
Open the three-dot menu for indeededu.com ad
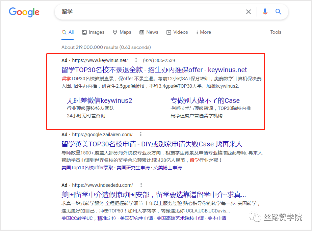tap(141, 185)
